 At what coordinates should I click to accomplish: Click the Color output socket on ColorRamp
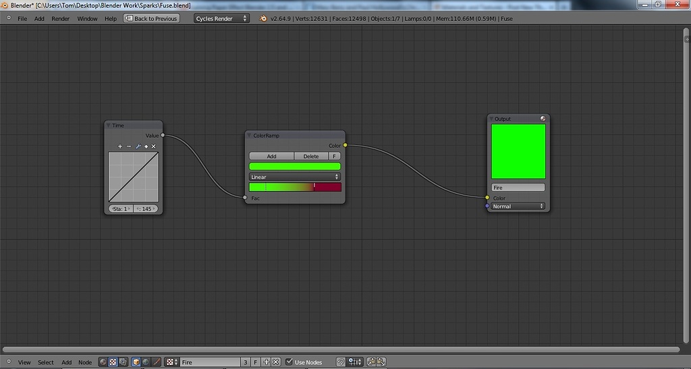[345, 145]
